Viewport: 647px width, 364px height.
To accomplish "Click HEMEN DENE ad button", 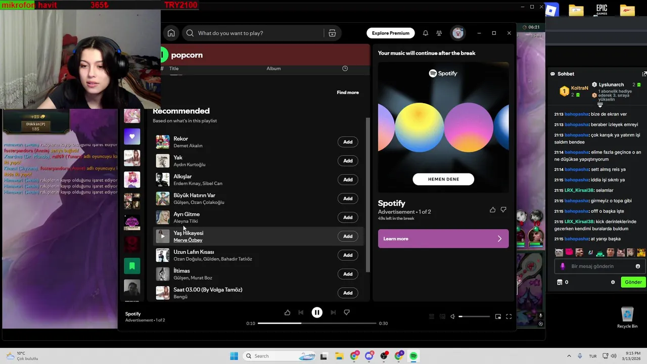I will point(443,179).
